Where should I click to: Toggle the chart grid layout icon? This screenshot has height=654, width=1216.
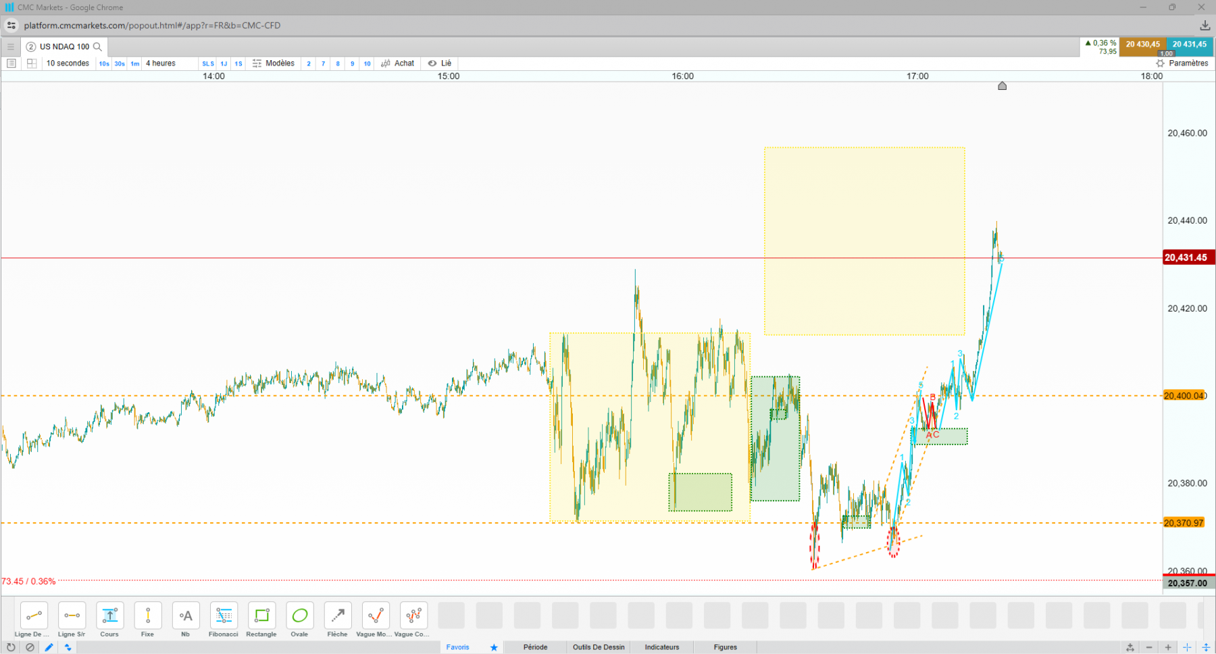pos(31,64)
